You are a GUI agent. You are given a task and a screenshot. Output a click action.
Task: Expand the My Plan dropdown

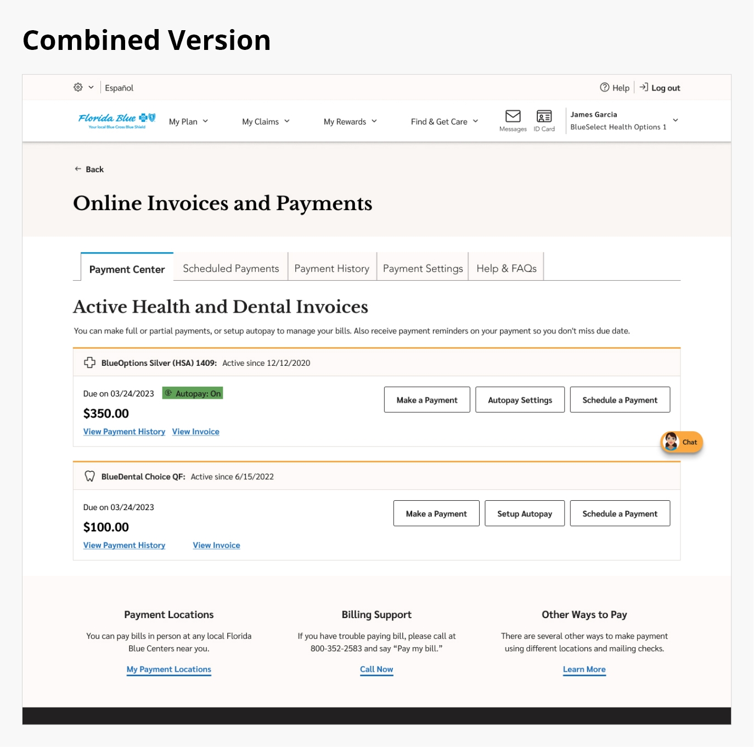(188, 121)
